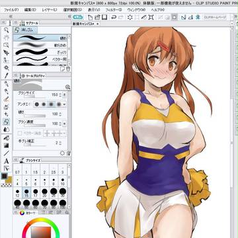
Task: Adjust stabilization value stepper
Action: click(60, 143)
